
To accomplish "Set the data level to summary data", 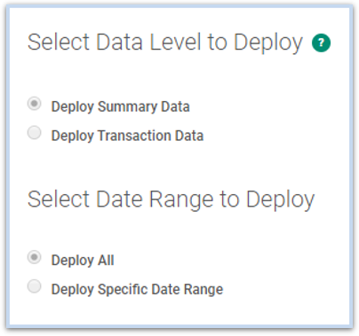I will point(35,104).
